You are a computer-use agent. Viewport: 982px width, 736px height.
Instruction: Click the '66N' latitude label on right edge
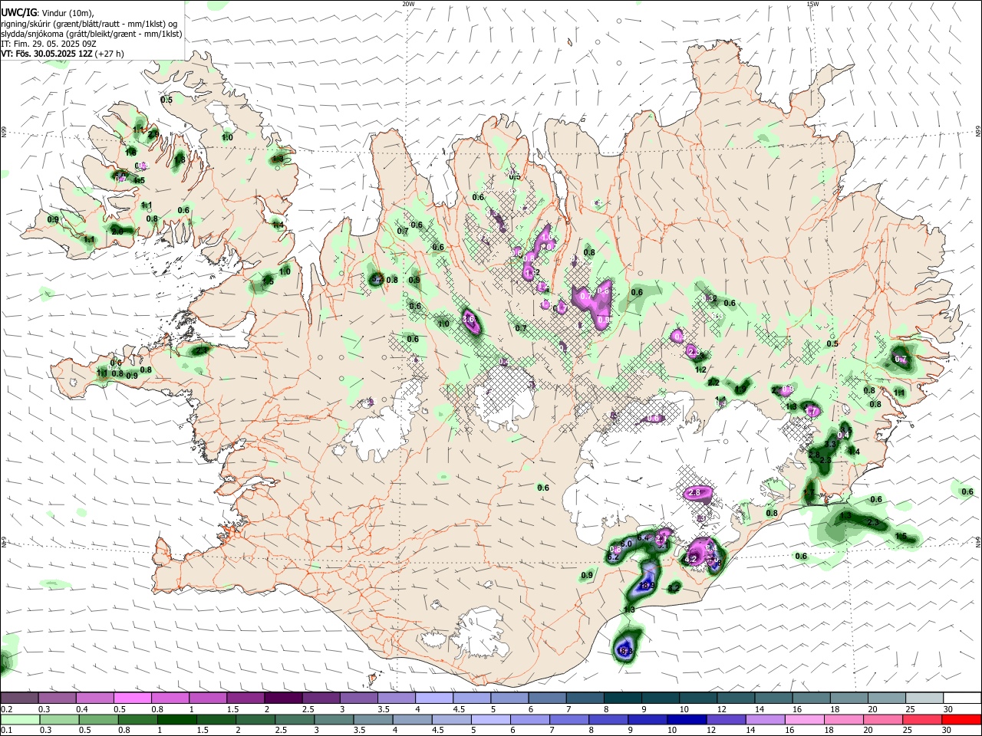point(978,132)
